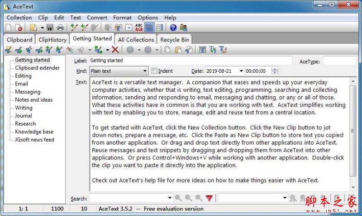Select the Messaging clip in the tree
Image resolution: width=362 pixels, height=216 pixels.
tap(28, 92)
